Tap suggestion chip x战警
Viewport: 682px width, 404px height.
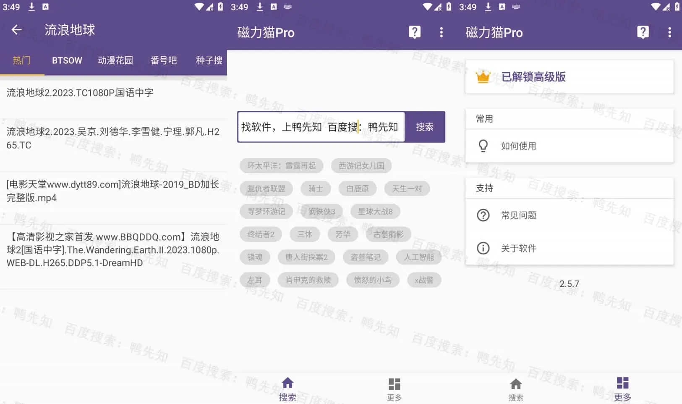(424, 280)
